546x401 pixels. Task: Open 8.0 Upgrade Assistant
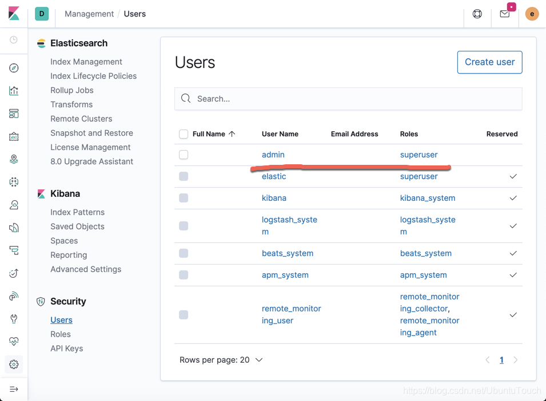[x=91, y=161]
